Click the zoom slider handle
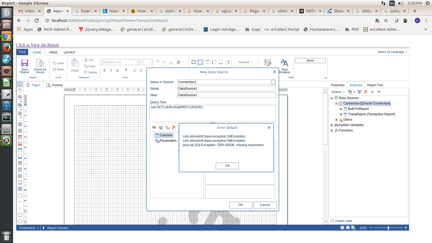 [x=388, y=228]
